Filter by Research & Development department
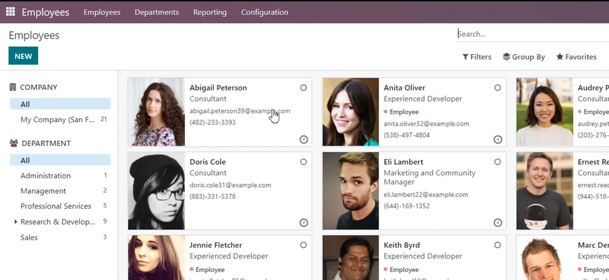 (60, 222)
